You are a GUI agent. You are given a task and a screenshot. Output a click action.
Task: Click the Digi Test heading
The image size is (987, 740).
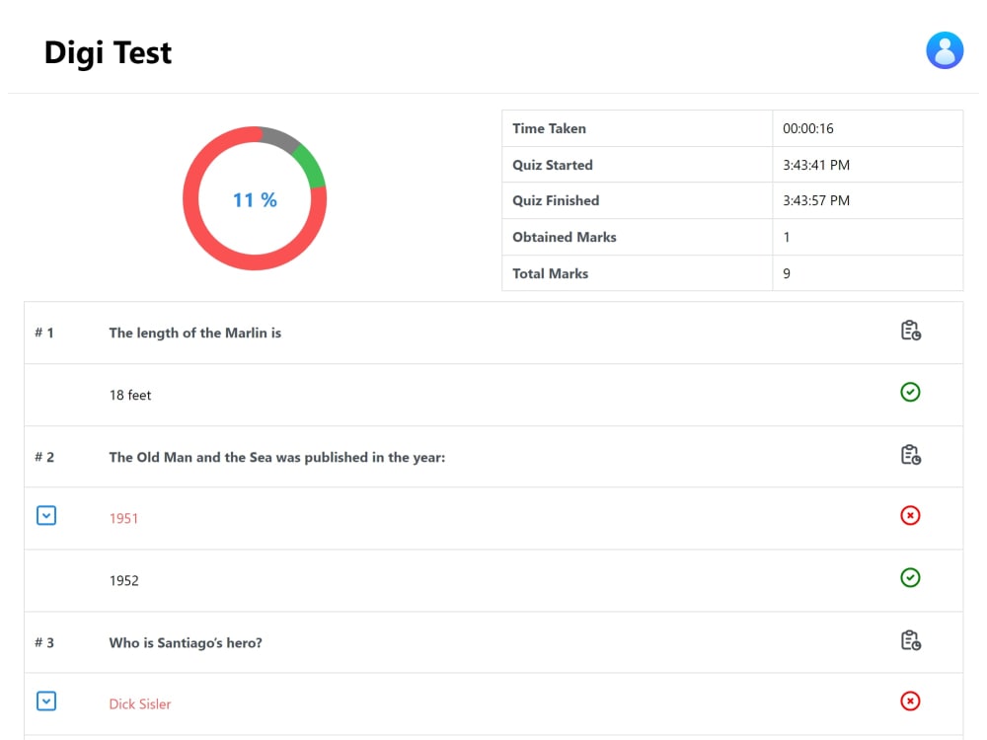(108, 52)
